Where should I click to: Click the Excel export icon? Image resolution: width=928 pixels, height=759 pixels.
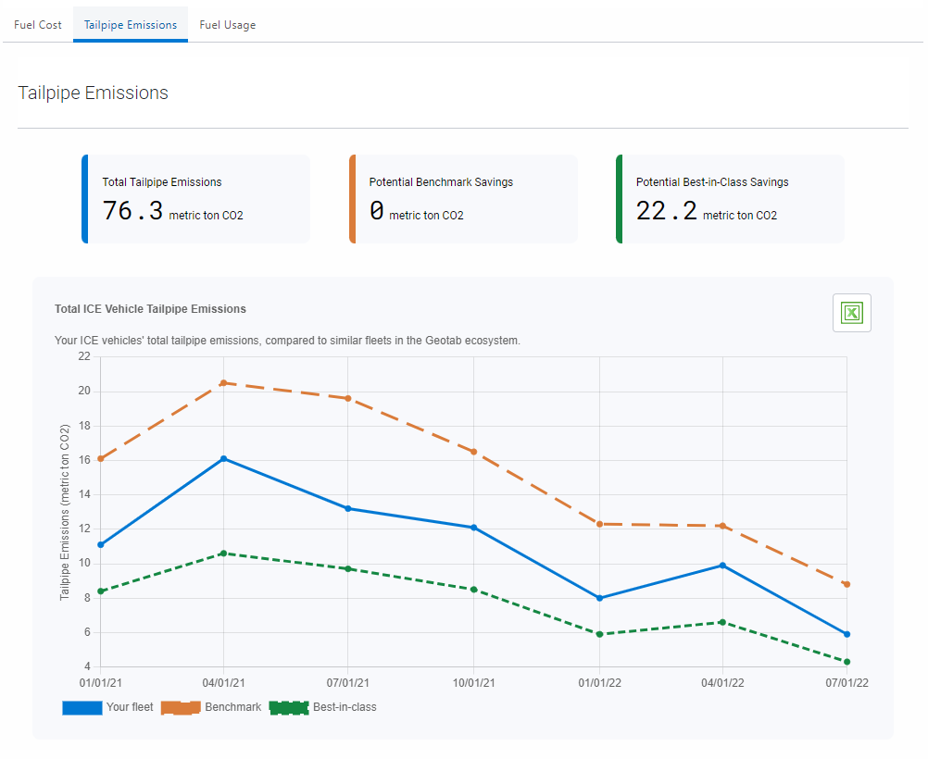[852, 312]
